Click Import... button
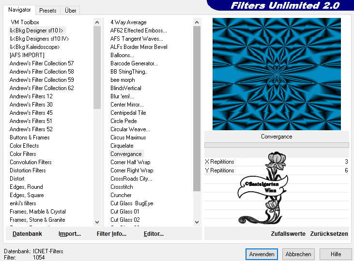Viewport: 354px width, 261px height. pos(70,234)
